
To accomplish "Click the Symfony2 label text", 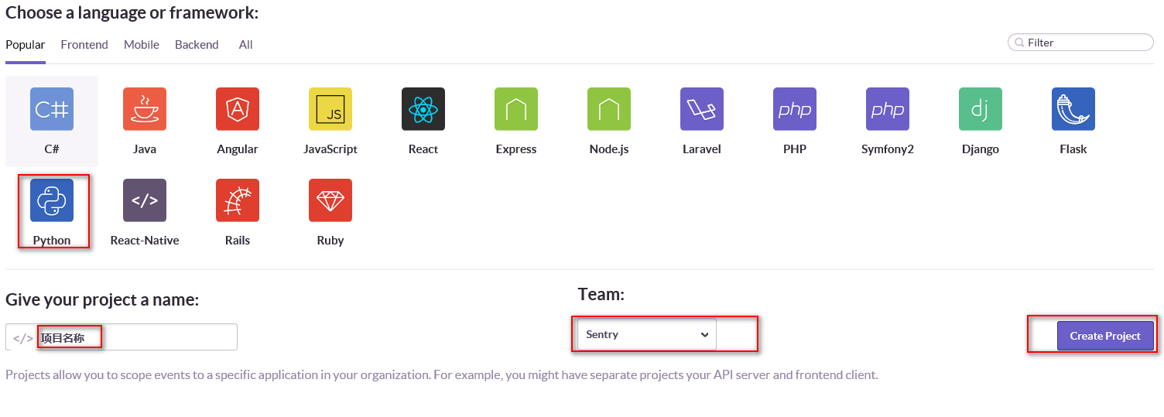I will tap(888, 149).
